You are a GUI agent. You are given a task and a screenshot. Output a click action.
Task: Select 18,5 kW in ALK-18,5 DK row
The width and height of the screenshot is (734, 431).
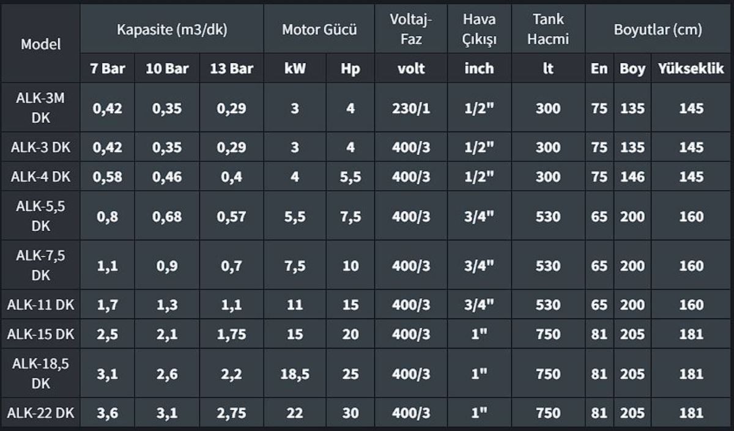pyautogui.click(x=295, y=374)
